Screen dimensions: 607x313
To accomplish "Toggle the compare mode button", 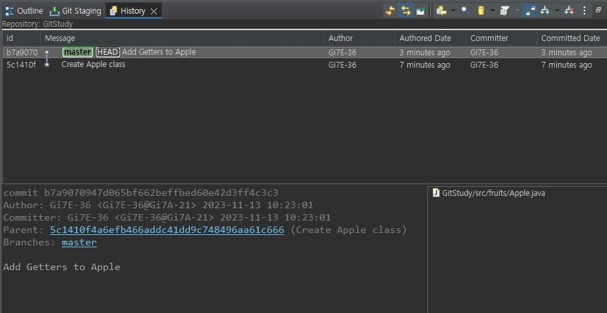I will (530, 11).
